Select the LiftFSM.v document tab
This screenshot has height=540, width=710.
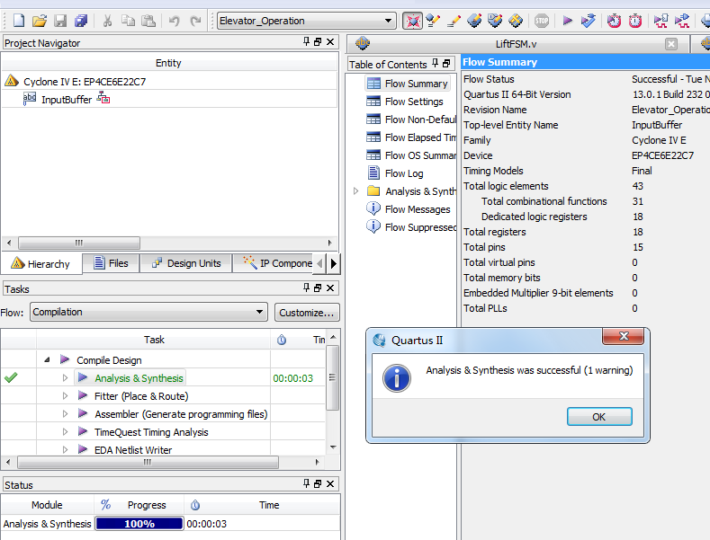[516, 44]
